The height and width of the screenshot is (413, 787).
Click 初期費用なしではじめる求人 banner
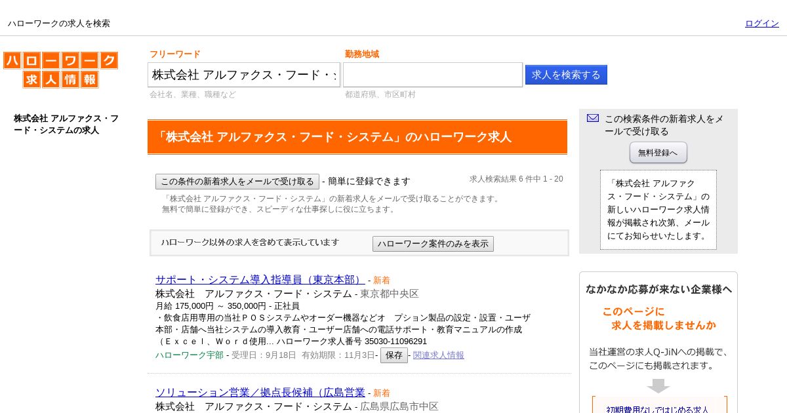click(x=659, y=404)
